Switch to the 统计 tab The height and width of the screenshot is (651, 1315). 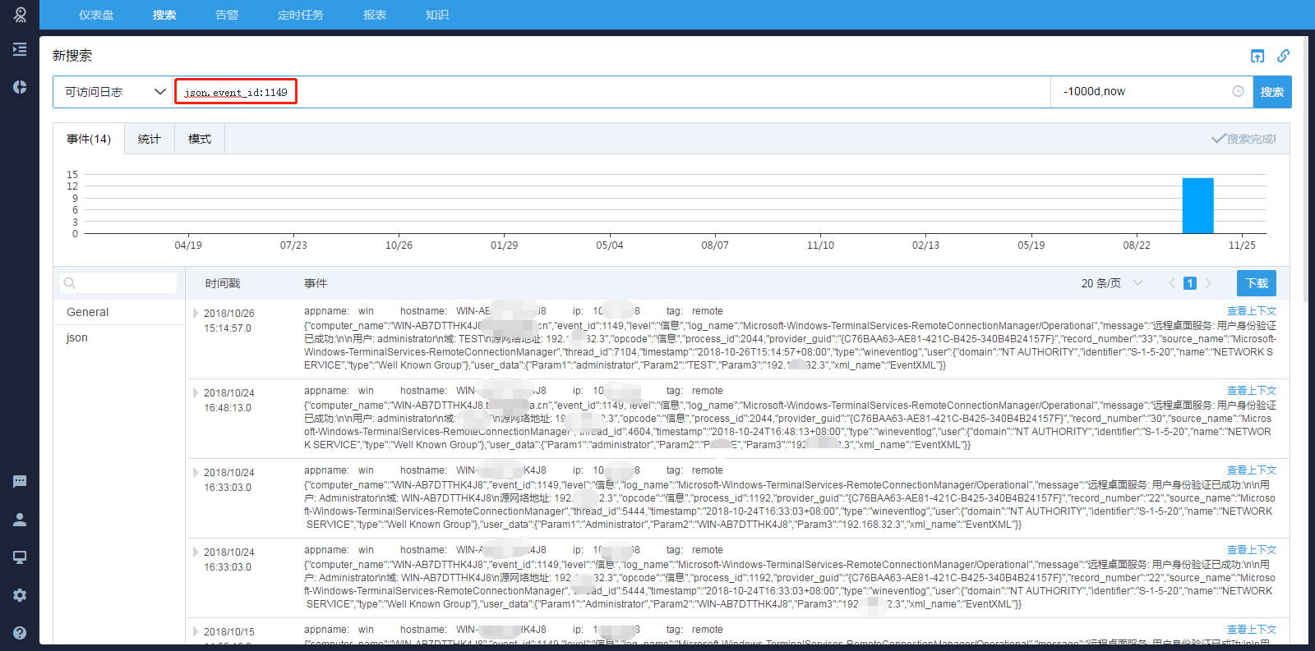click(x=150, y=140)
